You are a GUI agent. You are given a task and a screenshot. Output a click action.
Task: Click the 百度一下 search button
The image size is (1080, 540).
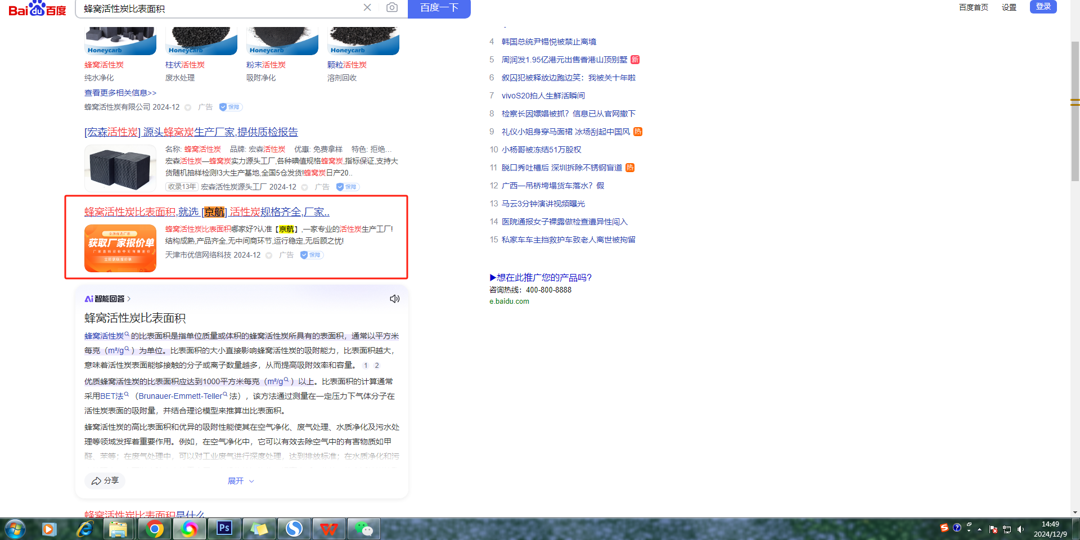439,8
